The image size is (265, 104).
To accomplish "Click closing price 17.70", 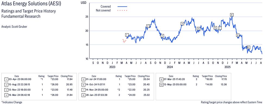I will [x=224, y=79].
